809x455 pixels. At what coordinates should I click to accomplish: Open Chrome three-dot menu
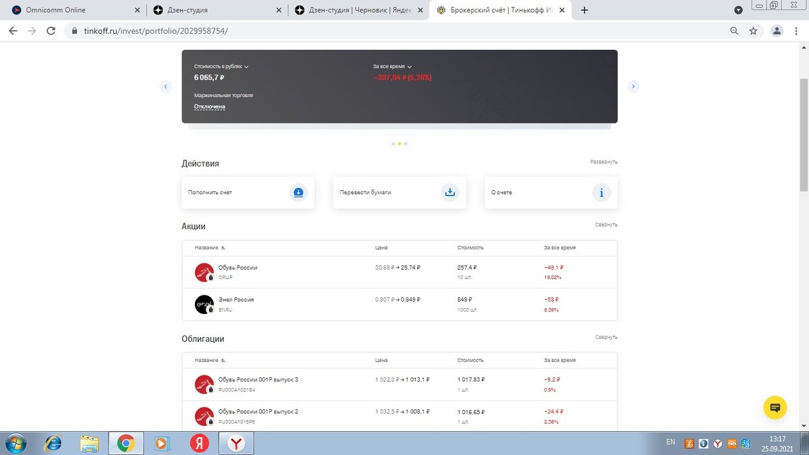[x=797, y=31]
